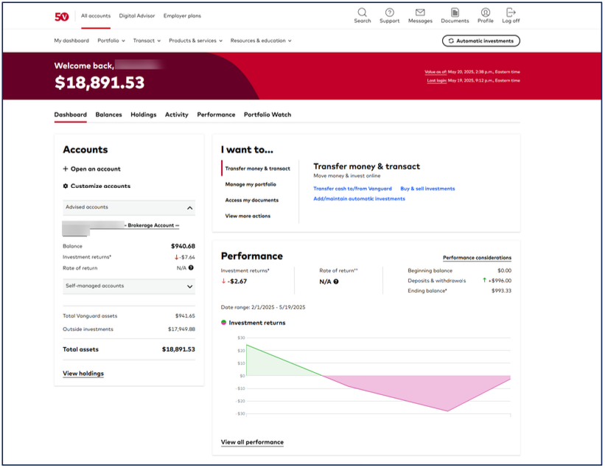The image size is (605, 468).
Task: Open the Balances tab
Action: (x=108, y=114)
